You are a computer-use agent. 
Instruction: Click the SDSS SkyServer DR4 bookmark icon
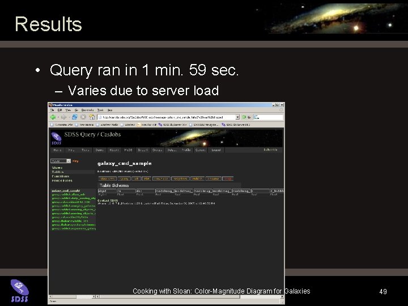[x=160, y=125]
